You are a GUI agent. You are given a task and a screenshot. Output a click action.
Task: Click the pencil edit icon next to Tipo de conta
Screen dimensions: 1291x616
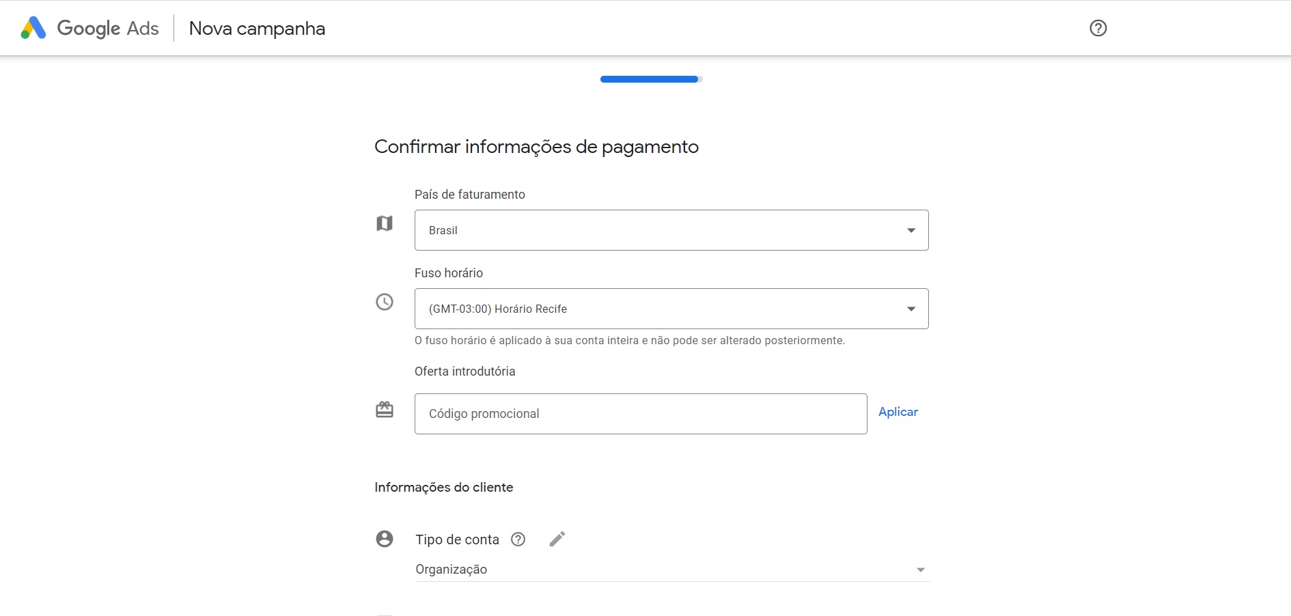tap(557, 540)
